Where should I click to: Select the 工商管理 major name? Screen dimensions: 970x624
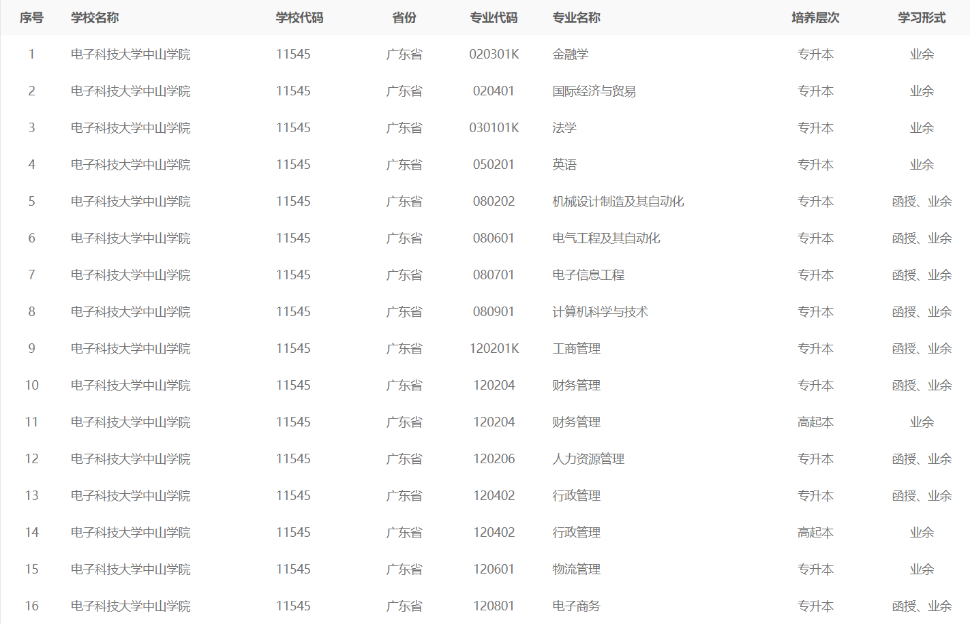[576, 349]
